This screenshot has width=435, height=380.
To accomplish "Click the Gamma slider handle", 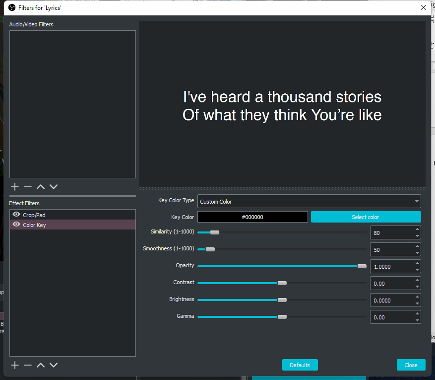I will pyautogui.click(x=282, y=317).
